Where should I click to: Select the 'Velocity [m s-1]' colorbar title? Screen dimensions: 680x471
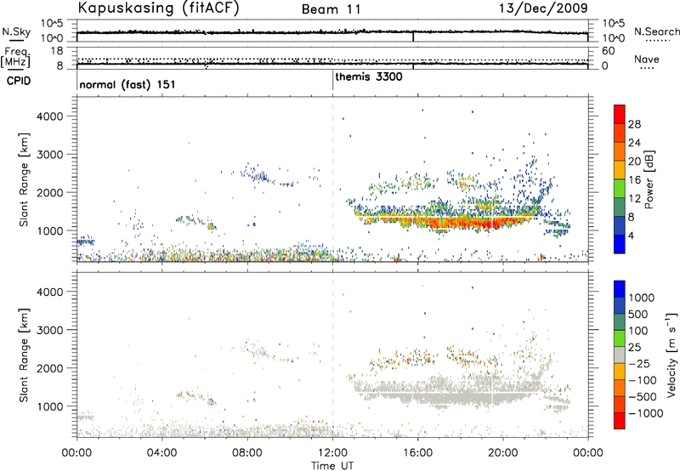pos(671,355)
